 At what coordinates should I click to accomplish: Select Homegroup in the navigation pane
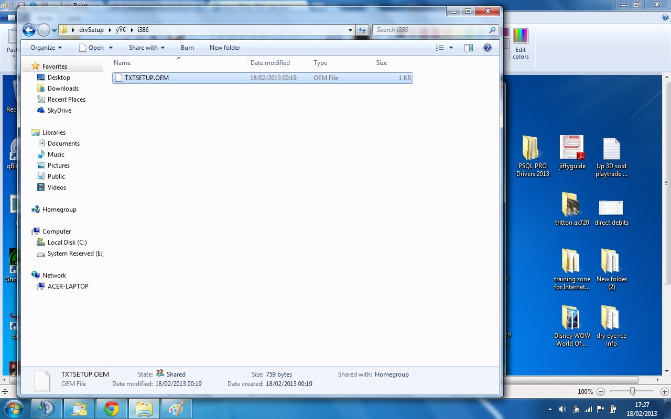pyautogui.click(x=59, y=210)
